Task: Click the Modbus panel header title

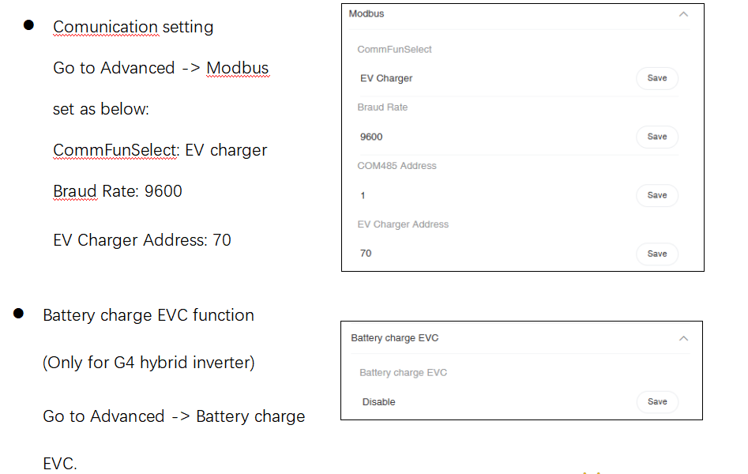Action: [x=366, y=14]
